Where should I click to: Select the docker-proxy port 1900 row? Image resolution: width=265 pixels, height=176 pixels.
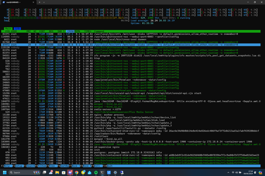pyautogui.click(x=131, y=142)
